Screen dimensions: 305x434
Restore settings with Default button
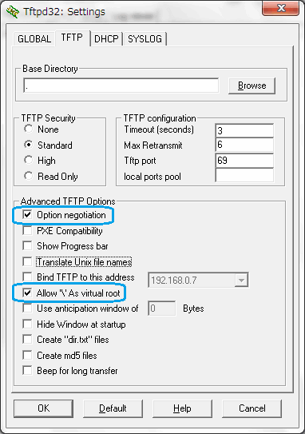tap(113, 408)
